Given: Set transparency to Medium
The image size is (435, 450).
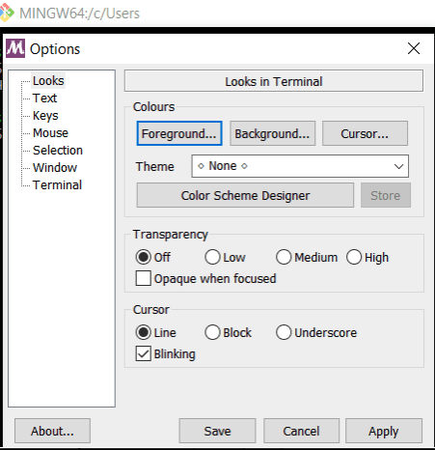Looking at the screenshot, I should tap(284, 257).
